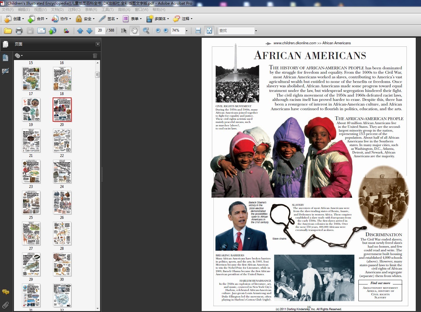Choose the Marquee Zoom tool

[146, 31]
